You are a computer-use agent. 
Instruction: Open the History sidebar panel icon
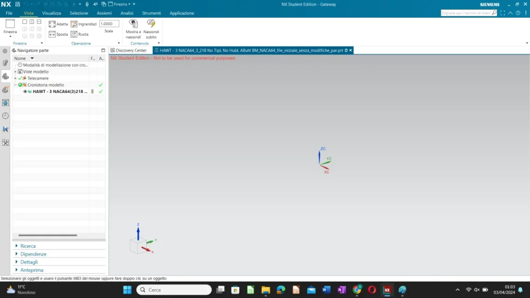click(x=5, y=116)
